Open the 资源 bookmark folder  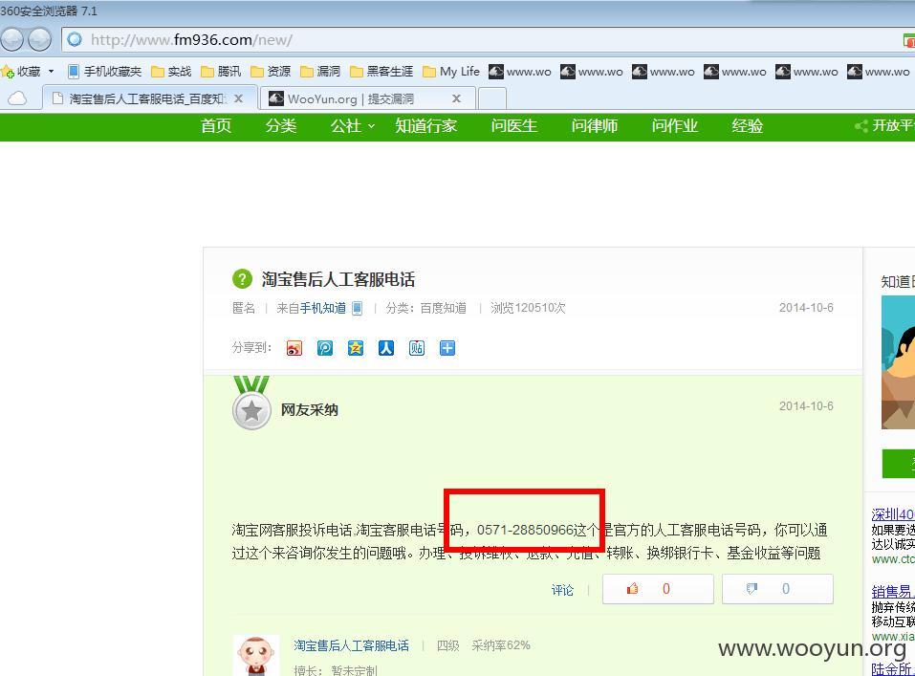tap(271, 71)
